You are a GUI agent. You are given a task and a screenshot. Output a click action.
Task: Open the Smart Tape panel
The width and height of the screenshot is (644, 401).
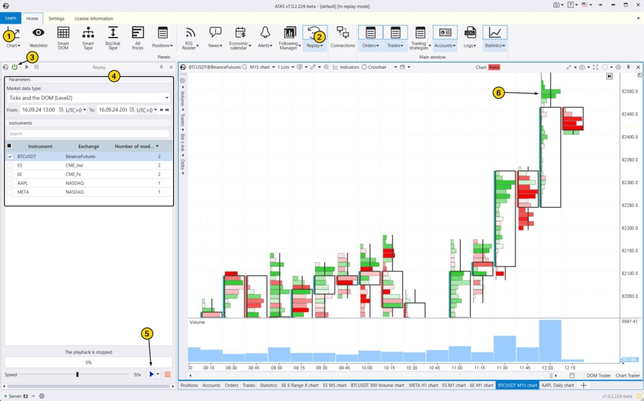[88, 37]
